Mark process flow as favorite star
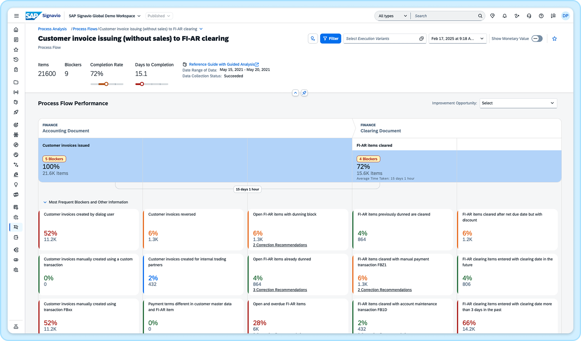 [555, 39]
